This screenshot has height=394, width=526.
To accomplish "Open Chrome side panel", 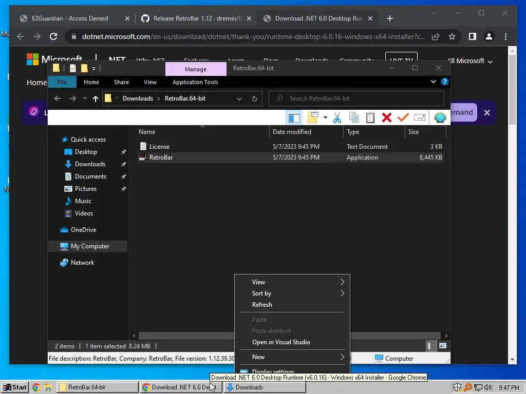I will [x=473, y=36].
